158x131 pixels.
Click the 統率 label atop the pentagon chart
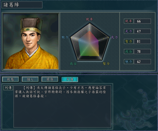click(x=90, y=19)
